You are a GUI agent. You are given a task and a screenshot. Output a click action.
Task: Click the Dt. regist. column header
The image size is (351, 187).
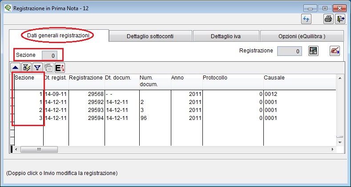click(x=56, y=81)
